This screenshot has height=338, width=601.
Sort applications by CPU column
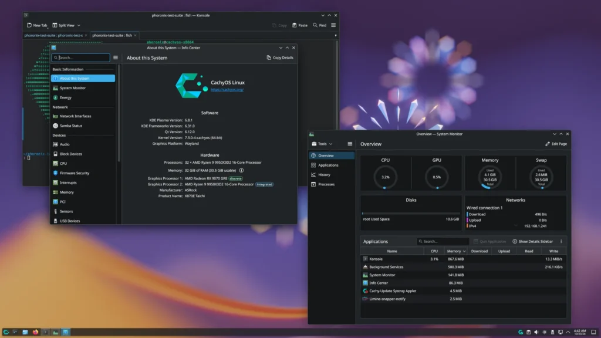click(x=434, y=251)
